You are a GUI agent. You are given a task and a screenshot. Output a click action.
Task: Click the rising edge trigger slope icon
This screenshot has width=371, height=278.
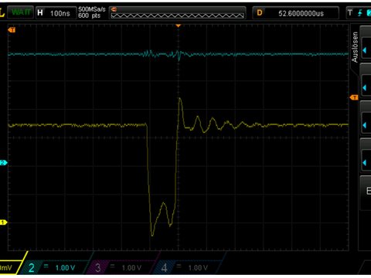pos(360,12)
